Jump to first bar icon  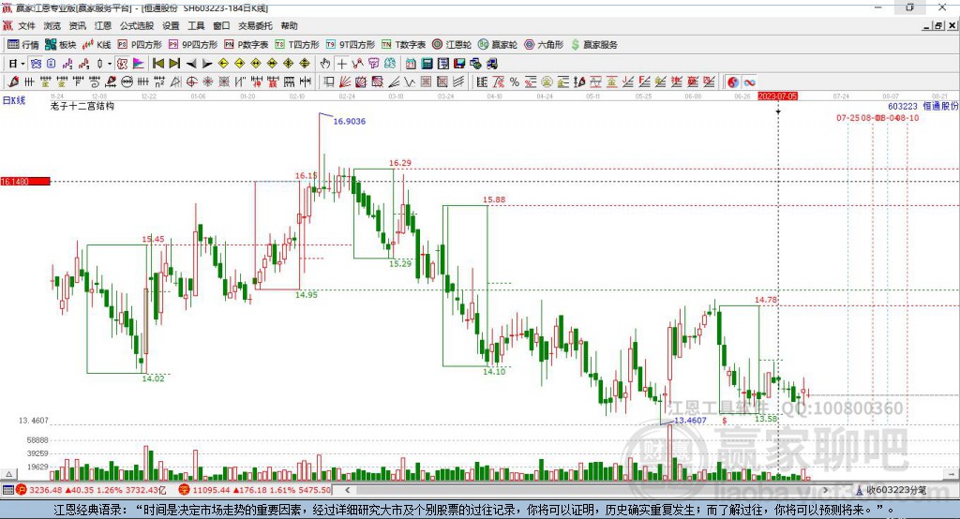tap(157, 64)
